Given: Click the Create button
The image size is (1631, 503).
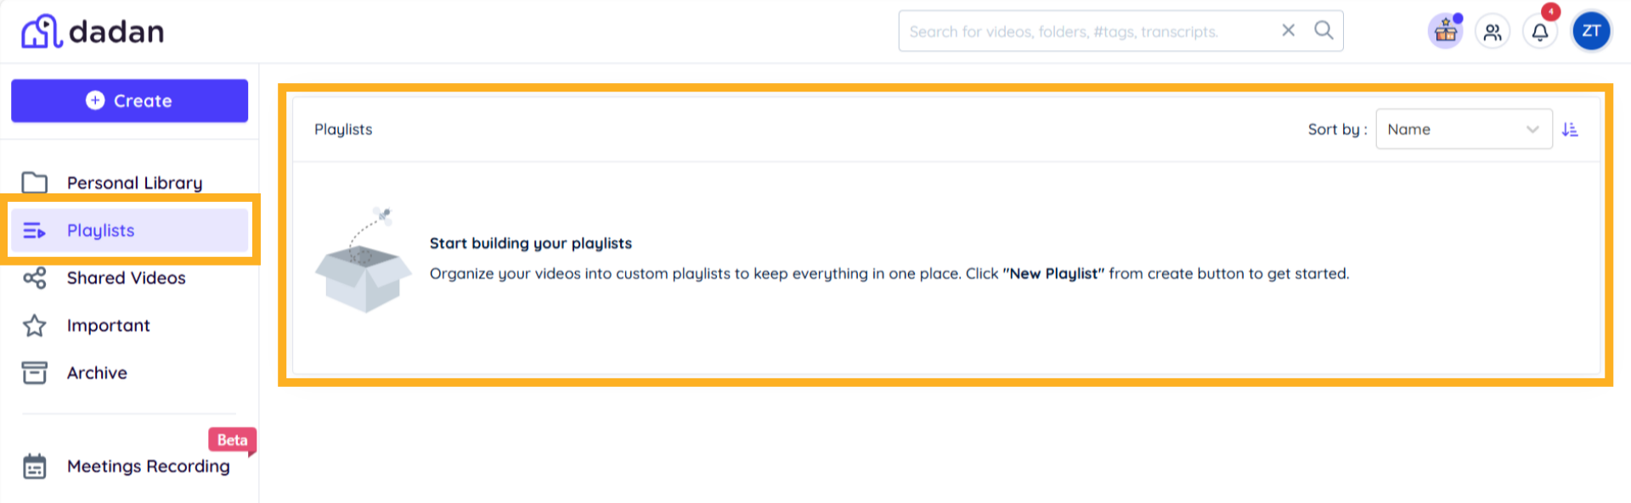Looking at the screenshot, I should coord(129,101).
